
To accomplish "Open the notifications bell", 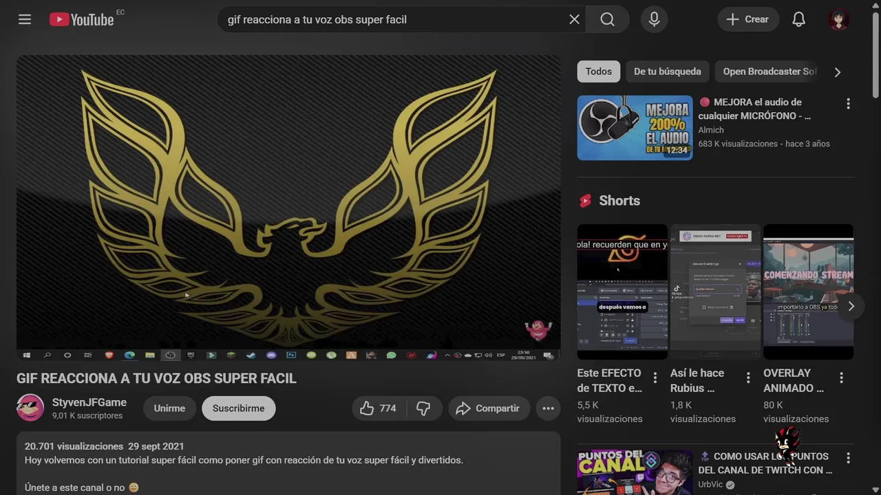I will click(x=798, y=19).
